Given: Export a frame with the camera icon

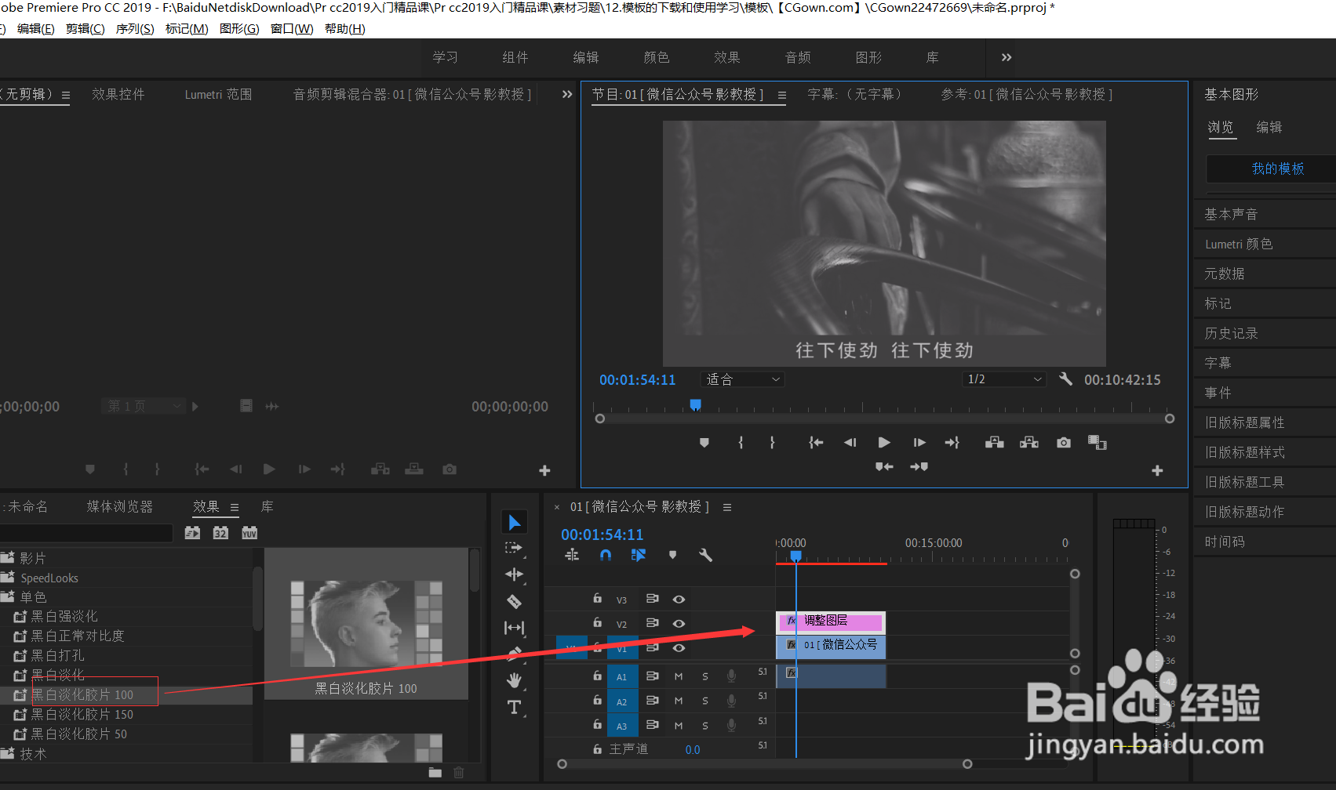Looking at the screenshot, I should click(x=1063, y=443).
